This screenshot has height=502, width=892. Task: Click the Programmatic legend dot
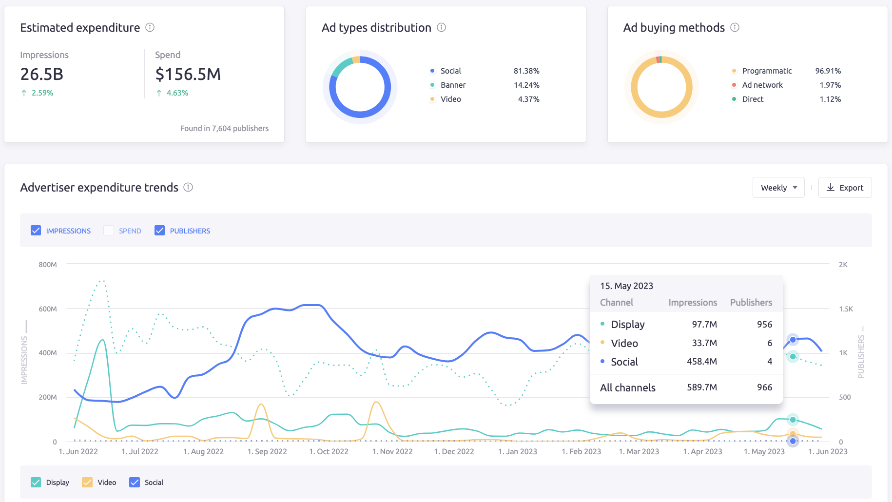coord(733,71)
